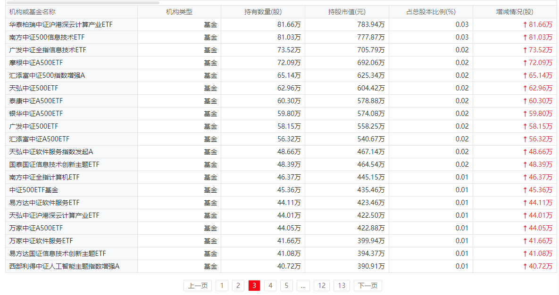The image size is (559, 295).
Task: Select fund 万家中证软件服务ETF
Action: [41, 241]
